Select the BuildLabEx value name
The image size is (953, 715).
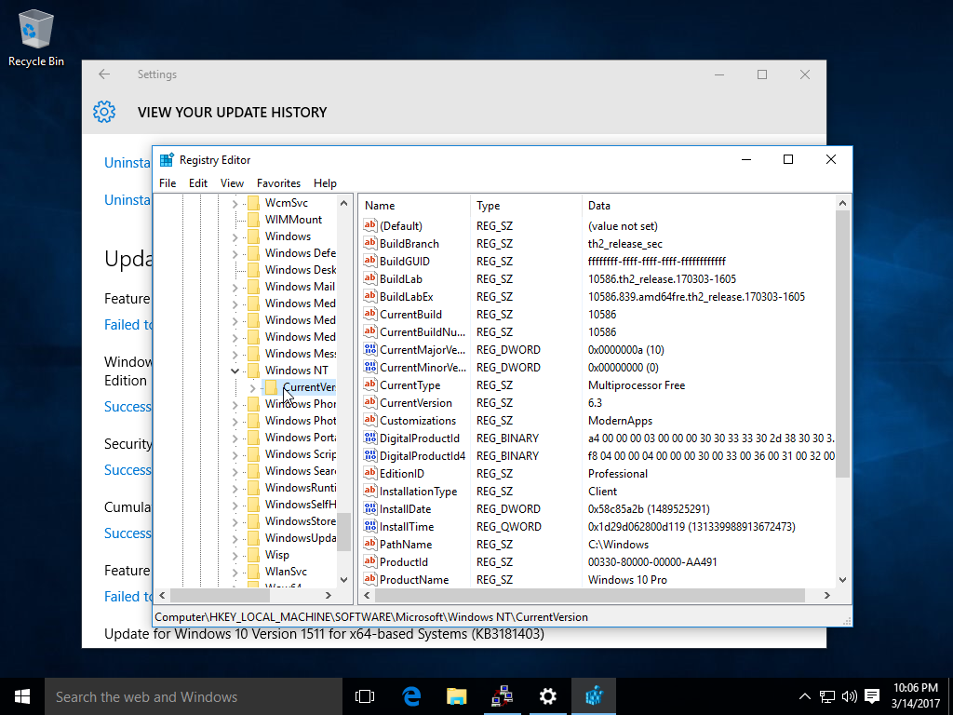coord(406,297)
